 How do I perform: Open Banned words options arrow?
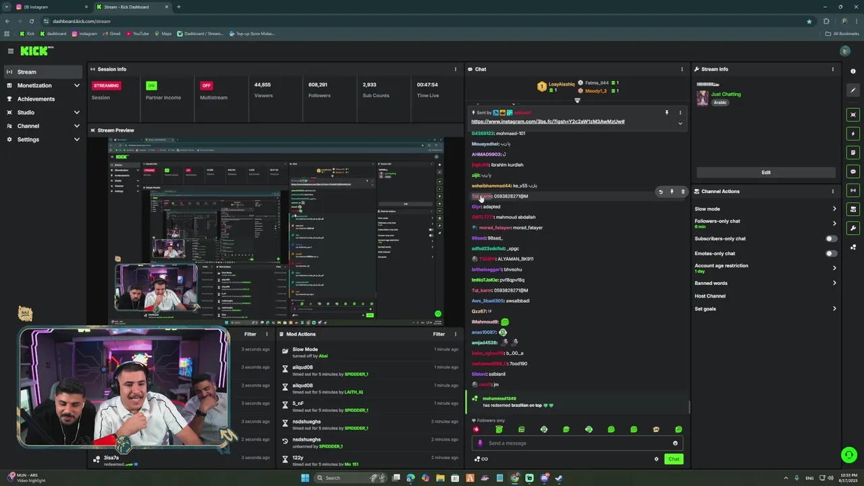pyautogui.click(x=834, y=283)
